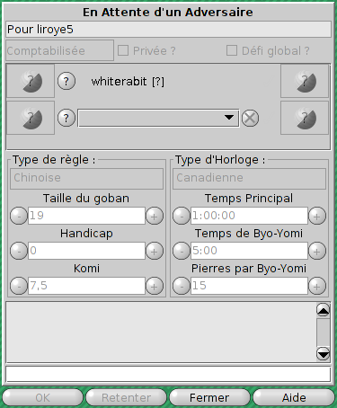Decrease Komi with the minus button
Viewport: 337px width, 408px height.
(19, 286)
